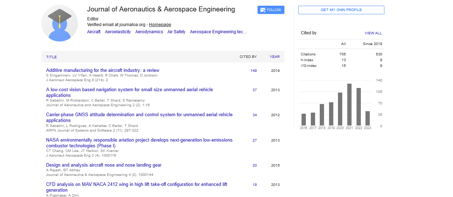
Task: Select the Aeroelasticity interest tag
Action: pos(118,32)
